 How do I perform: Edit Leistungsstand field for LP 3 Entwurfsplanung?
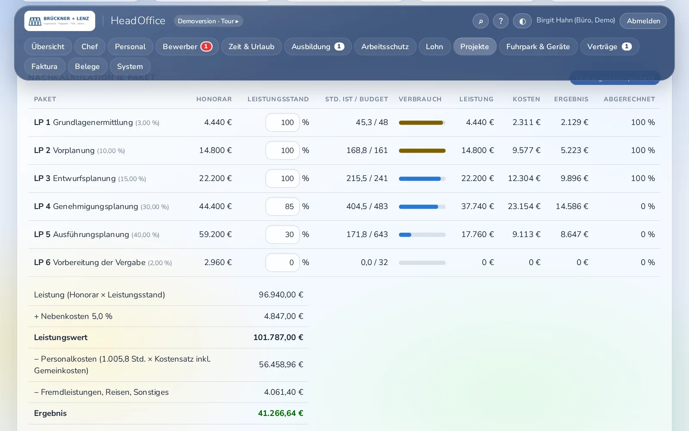click(282, 178)
